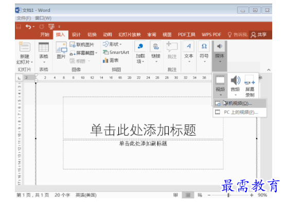Switch to the 审阅 tab
The height and width of the screenshot is (202, 284).
tap(152, 34)
